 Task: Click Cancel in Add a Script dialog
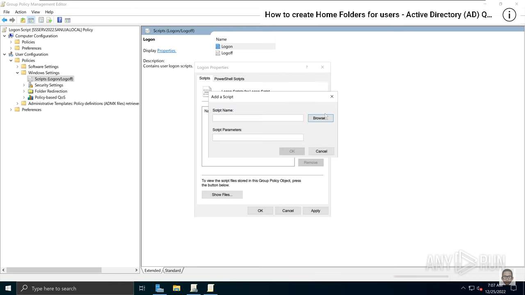pos(321,151)
